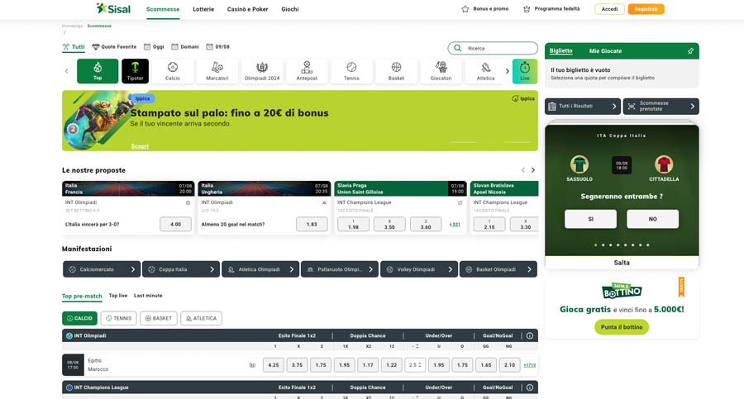744x399 pixels.
Task: Open the Lotterie menu
Action: [x=203, y=9]
